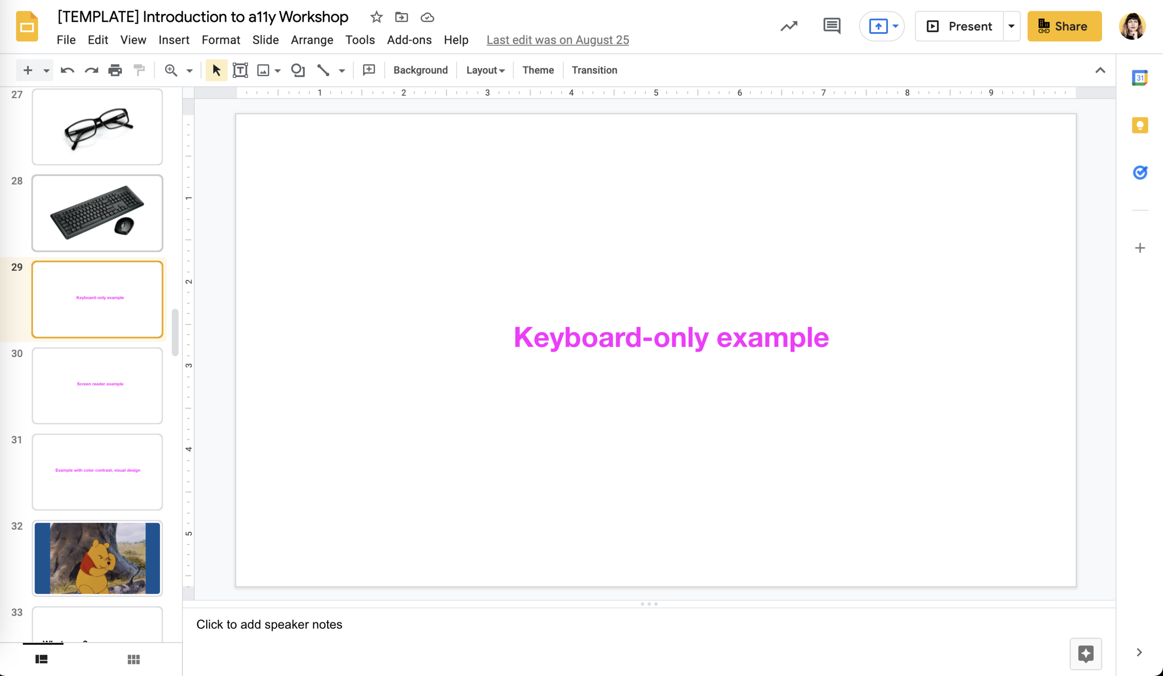
Task: Switch to grid view of slides
Action: (x=134, y=659)
